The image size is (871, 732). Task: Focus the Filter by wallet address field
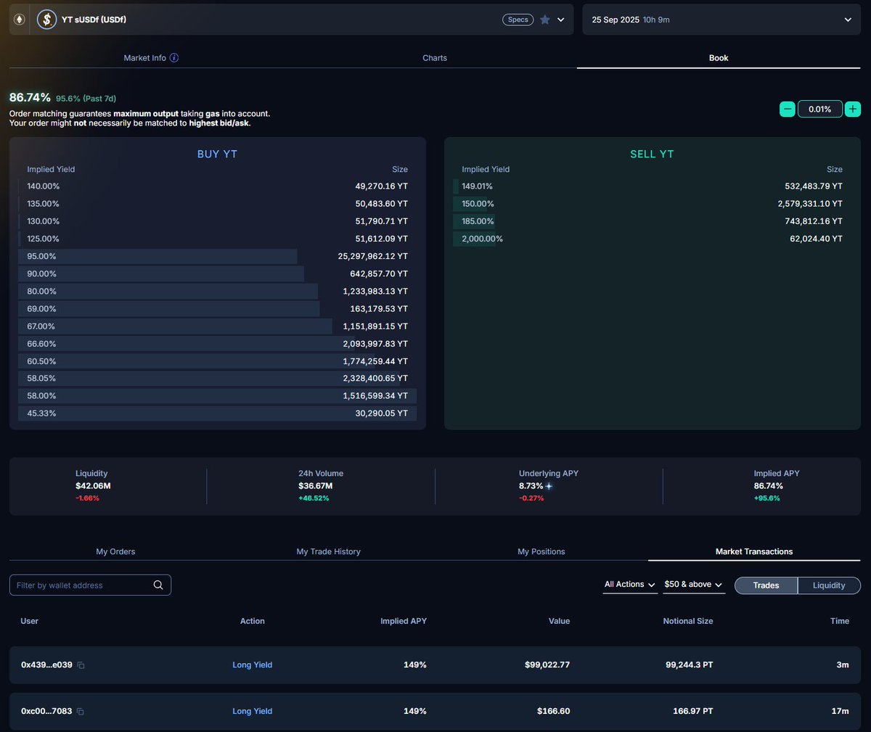[x=80, y=585]
